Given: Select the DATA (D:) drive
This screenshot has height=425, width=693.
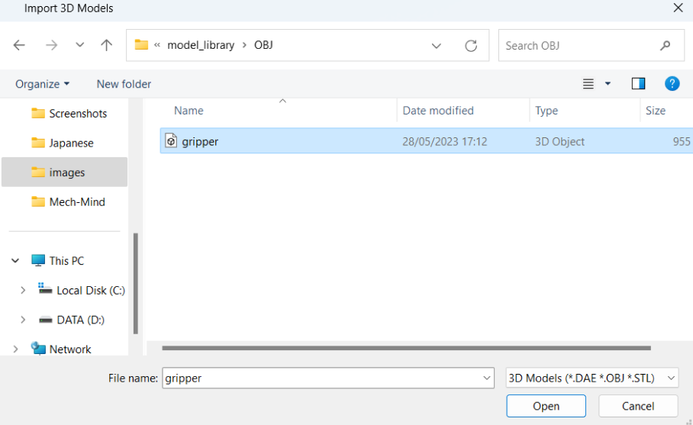Looking at the screenshot, I should click(x=72, y=320).
